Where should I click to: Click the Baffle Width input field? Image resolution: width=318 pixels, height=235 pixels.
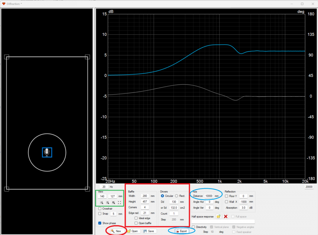(145, 196)
